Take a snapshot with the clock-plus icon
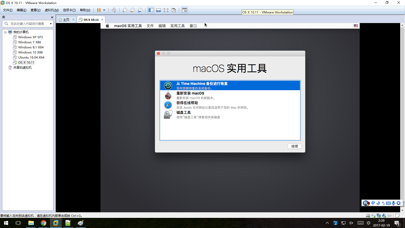Image resolution: width=405 pixels, height=228 pixels. (x=125, y=10)
